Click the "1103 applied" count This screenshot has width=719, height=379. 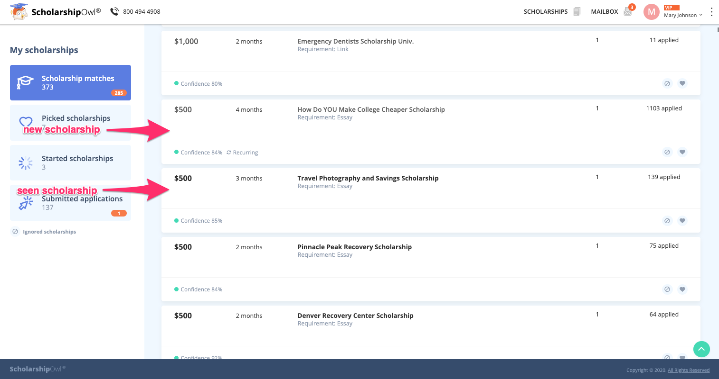664,108
